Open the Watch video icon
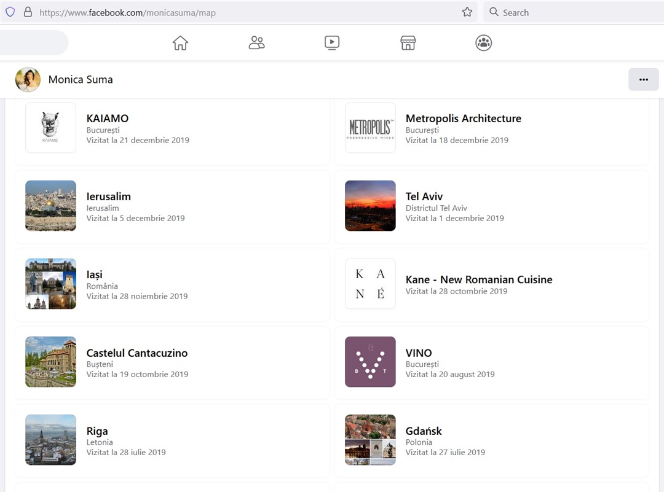The image size is (664, 492). pos(332,43)
